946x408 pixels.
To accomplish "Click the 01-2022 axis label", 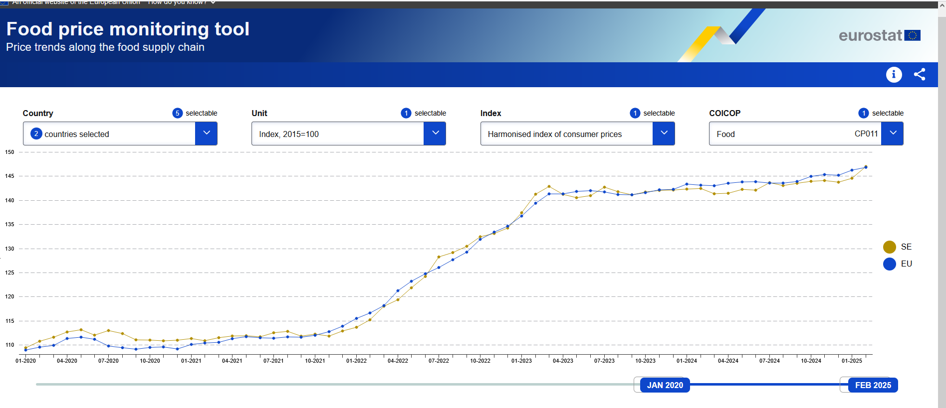I will 356,361.
